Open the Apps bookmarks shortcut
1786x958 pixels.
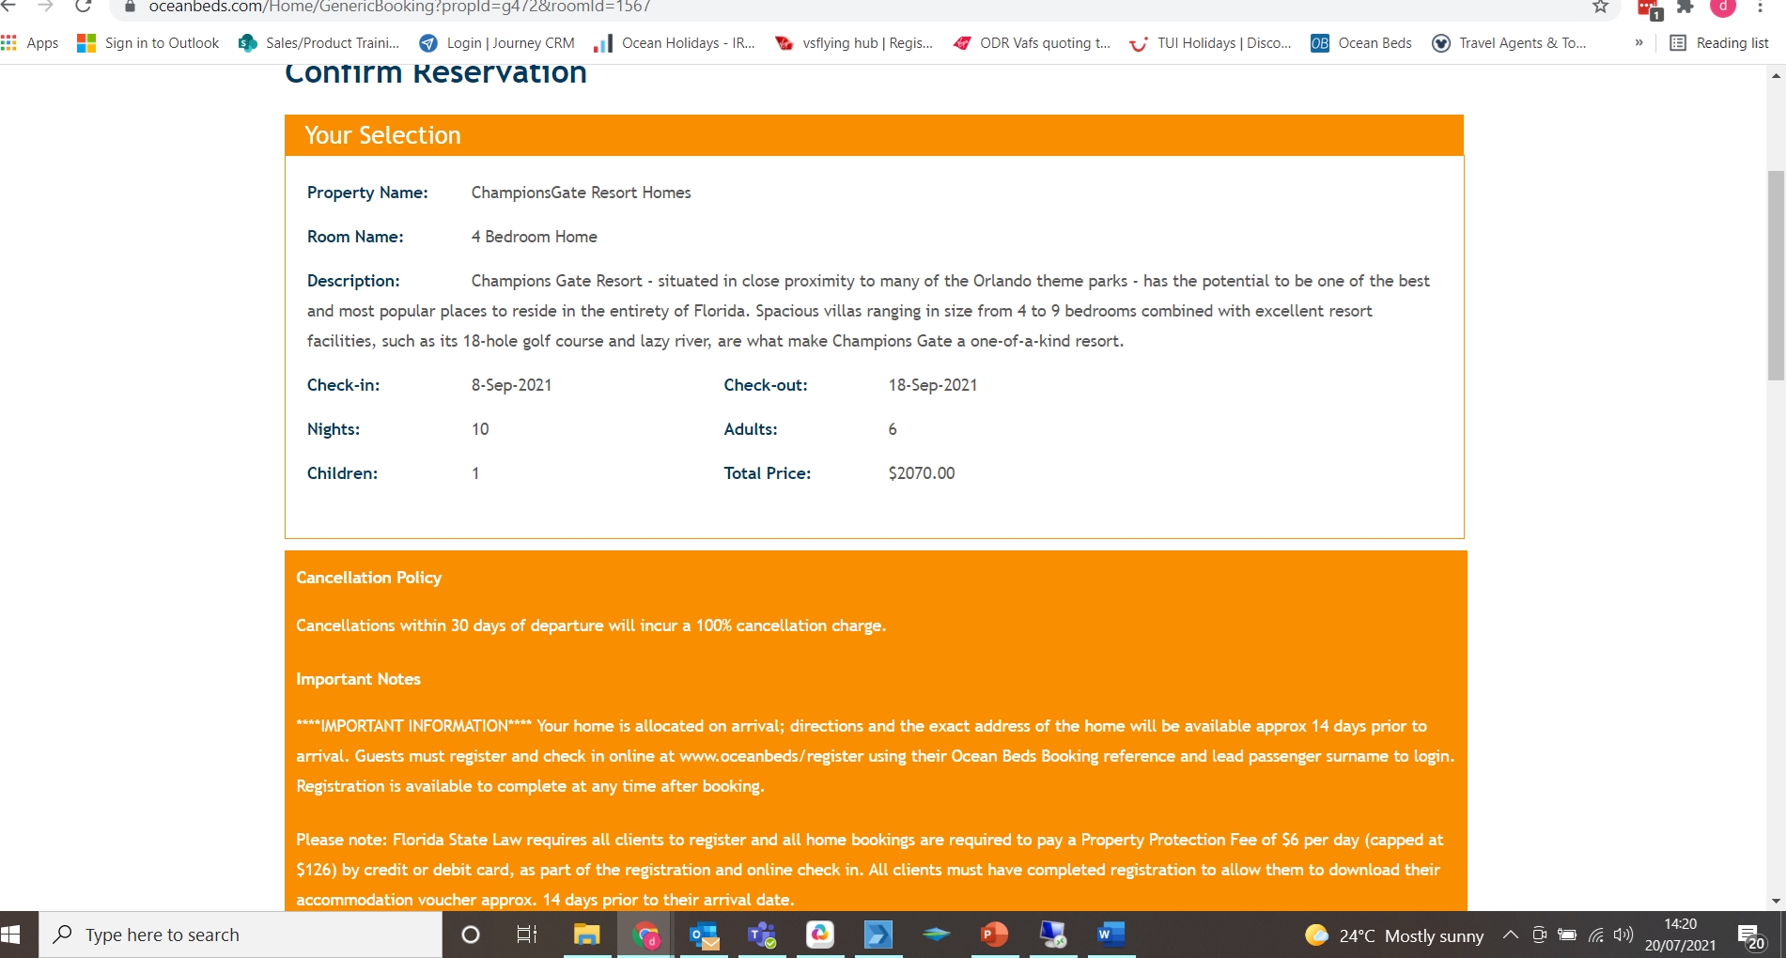[x=30, y=43]
